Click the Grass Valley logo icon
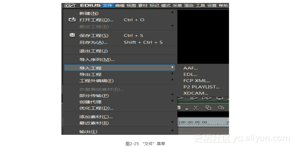Image resolution: width=294 pixels, height=147 pixels. pos(70,6)
